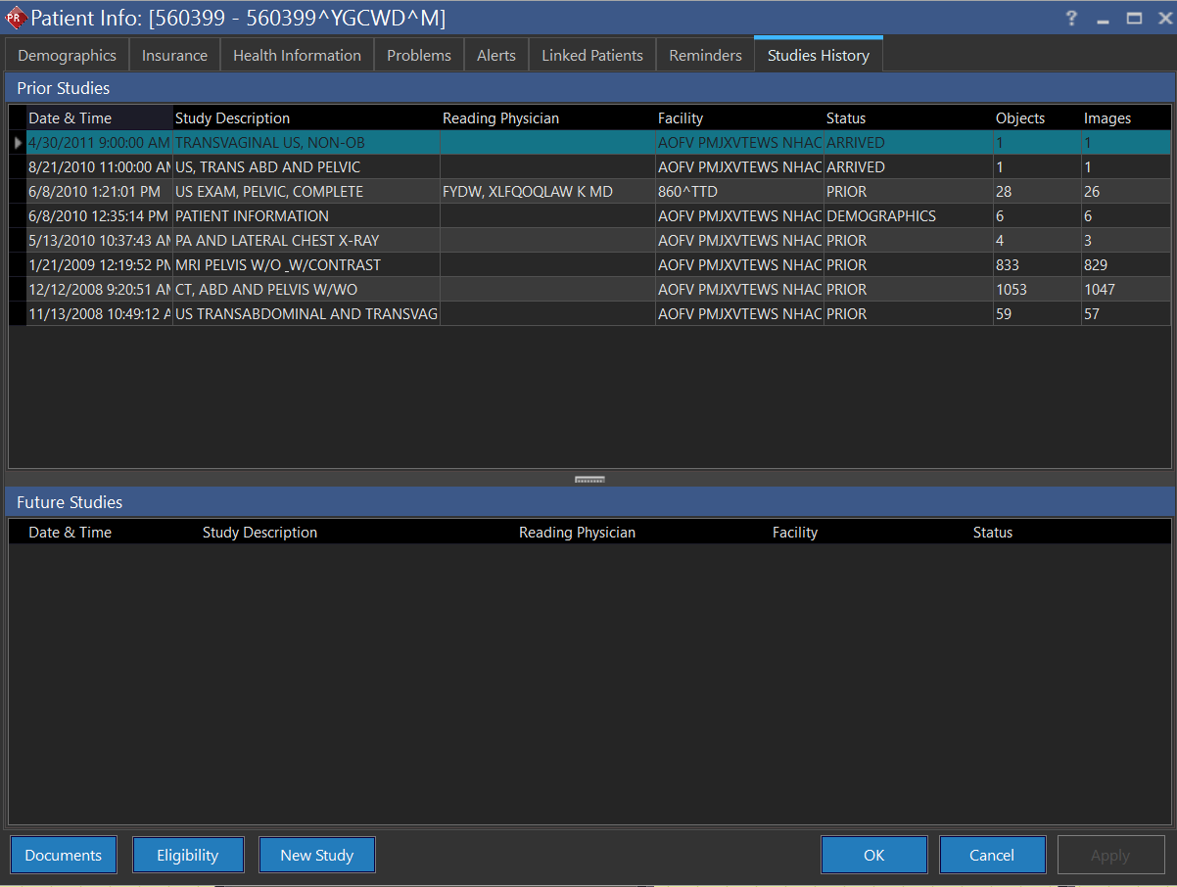
Task: Show the Reminders tab
Action: [705, 56]
